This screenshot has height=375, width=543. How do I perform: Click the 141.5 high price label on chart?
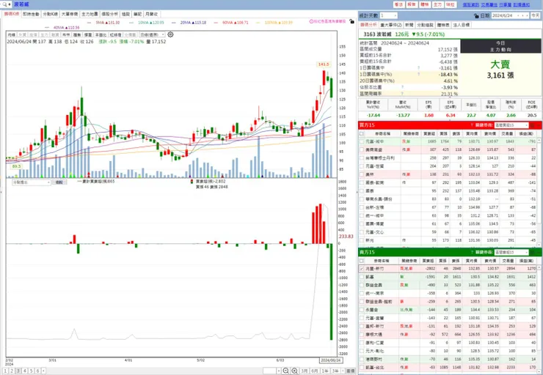click(x=324, y=64)
